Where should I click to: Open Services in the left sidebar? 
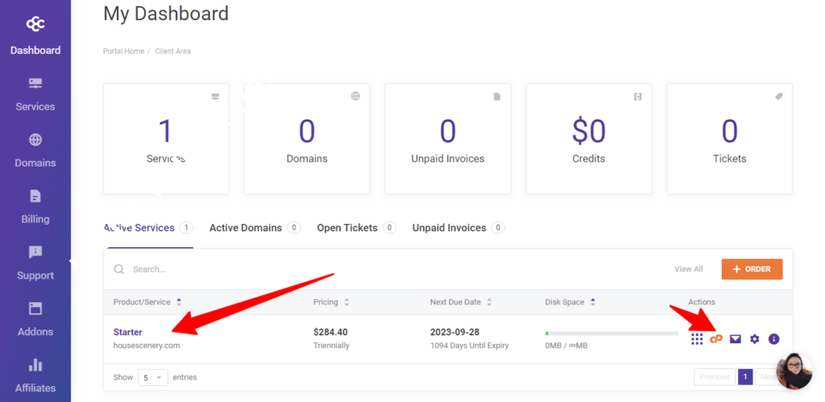pos(35,94)
